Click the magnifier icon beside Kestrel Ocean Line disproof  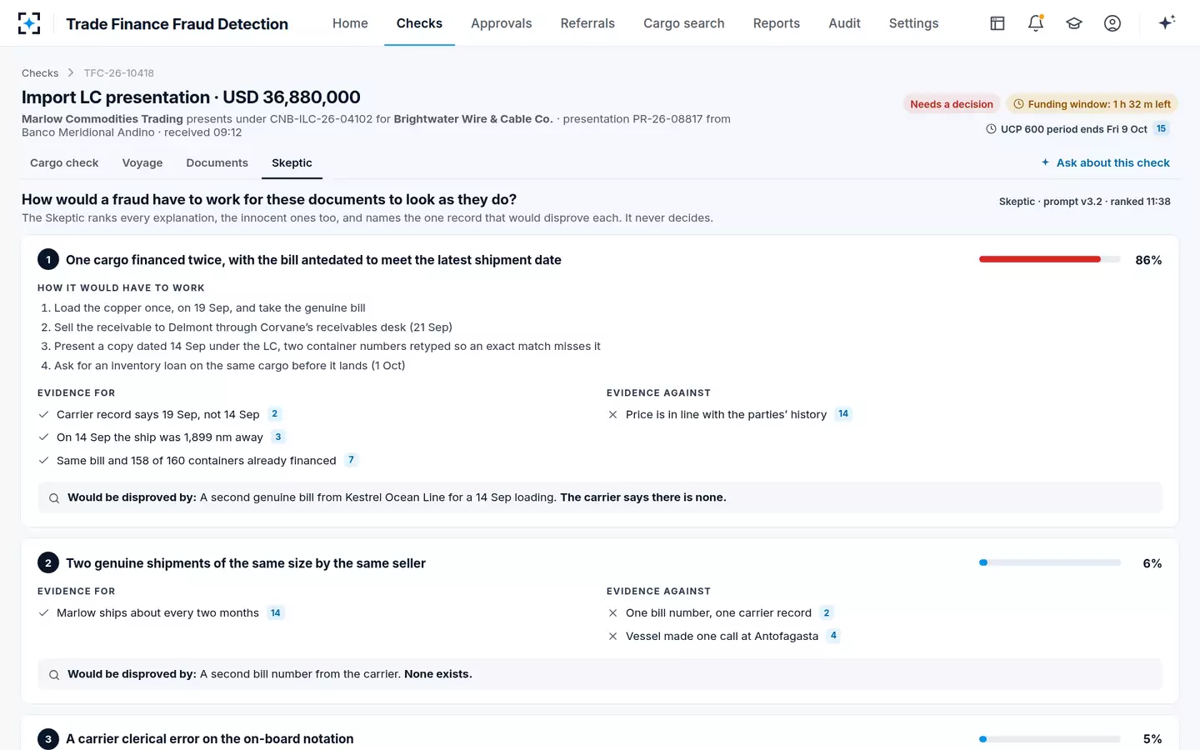click(54, 498)
